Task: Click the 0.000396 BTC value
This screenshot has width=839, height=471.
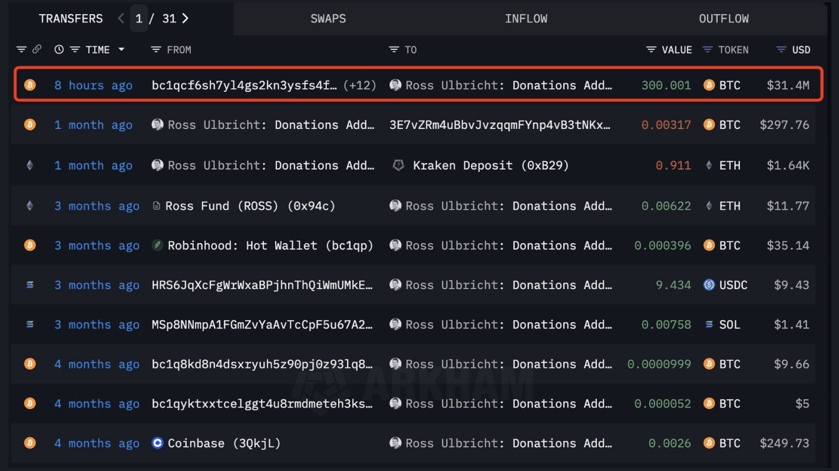Action: coord(663,245)
